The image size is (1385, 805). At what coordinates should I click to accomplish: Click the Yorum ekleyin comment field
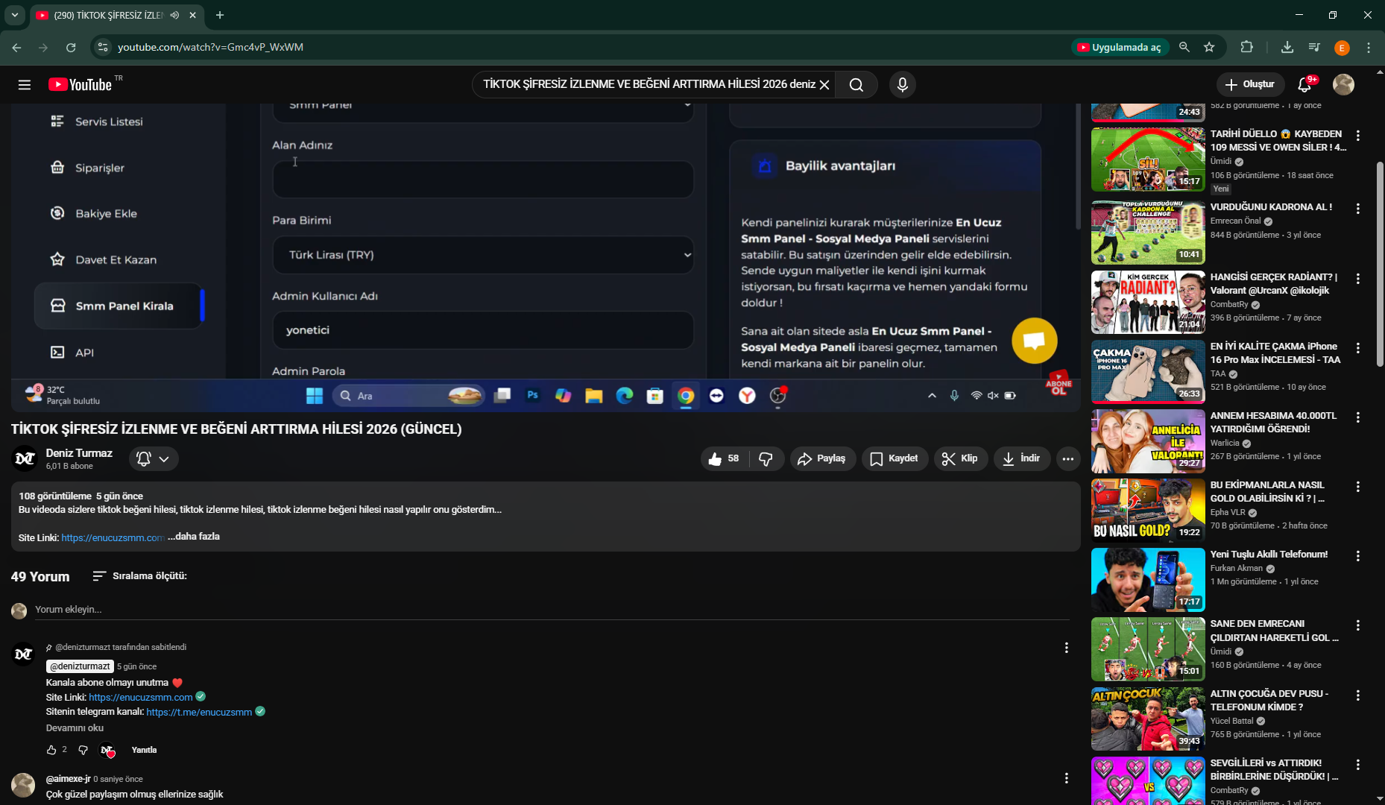pos(552,610)
